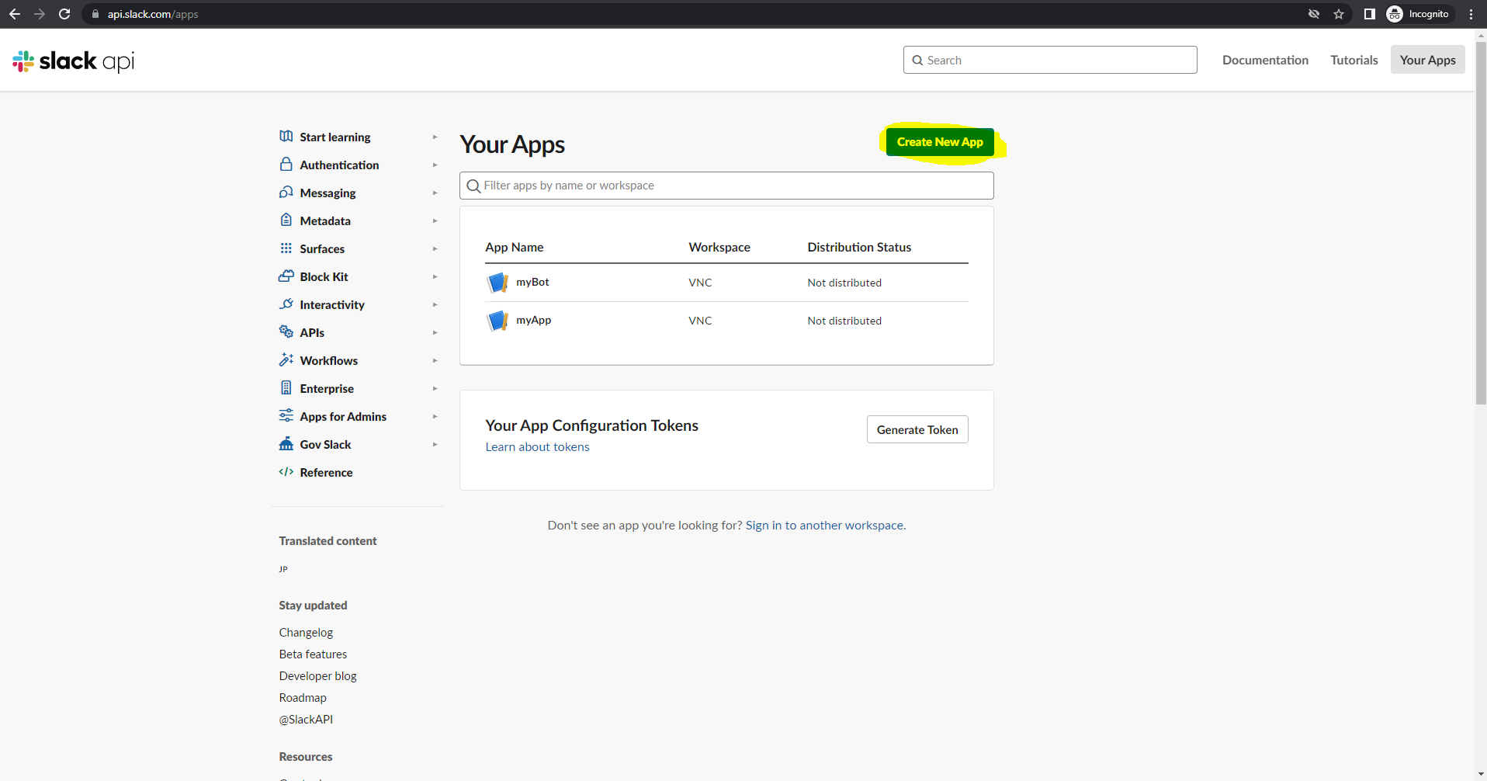Open the browser side panel icon
Viewport: 1487px width, 781px height.
[x=1370, y=14]
